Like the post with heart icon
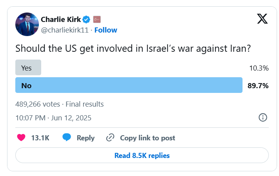This screenshot has height=176, width=279. click(21, 138)
